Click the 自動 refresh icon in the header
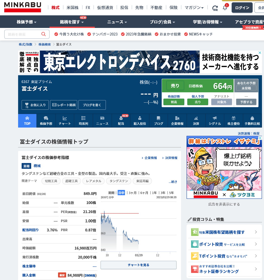This screenshot has height=280, width=264. pyautogui.click(x=215, y=8)
